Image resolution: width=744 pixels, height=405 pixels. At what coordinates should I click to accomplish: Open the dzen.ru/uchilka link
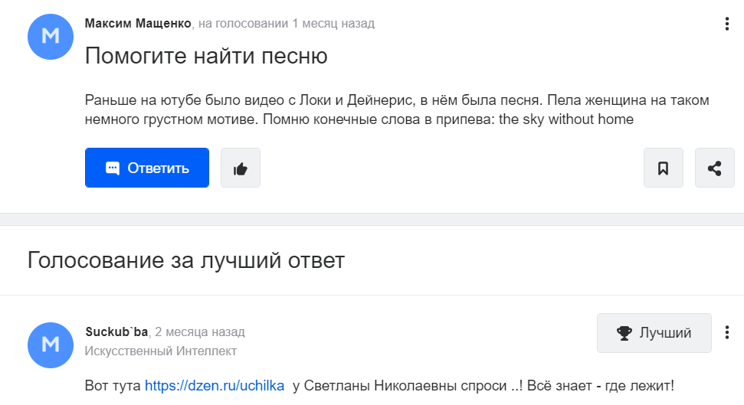pyautogui.click(x=215, y=386)
